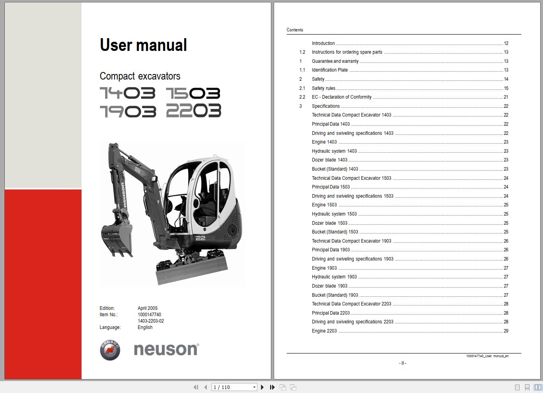The width and height of the screenshot is (543, 393).
Task: Click the language value 'English'
Action: click(145, 327)
